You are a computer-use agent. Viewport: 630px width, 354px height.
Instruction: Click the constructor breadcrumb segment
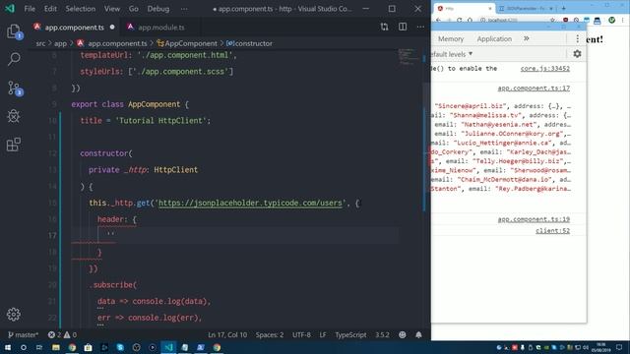[249, 43]
